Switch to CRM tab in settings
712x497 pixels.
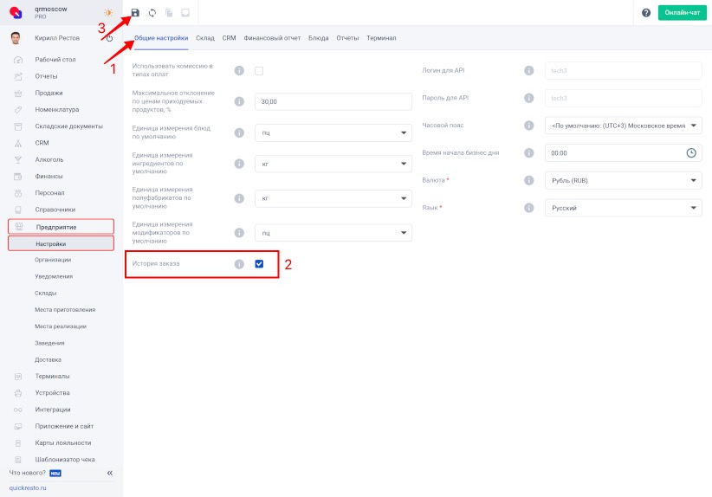click(229, 38)
